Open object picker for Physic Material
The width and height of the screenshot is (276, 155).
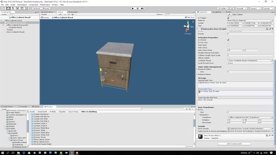tap(272, 21)
